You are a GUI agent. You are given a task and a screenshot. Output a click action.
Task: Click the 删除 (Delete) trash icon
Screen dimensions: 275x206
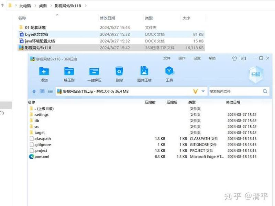tap(119, 71)
